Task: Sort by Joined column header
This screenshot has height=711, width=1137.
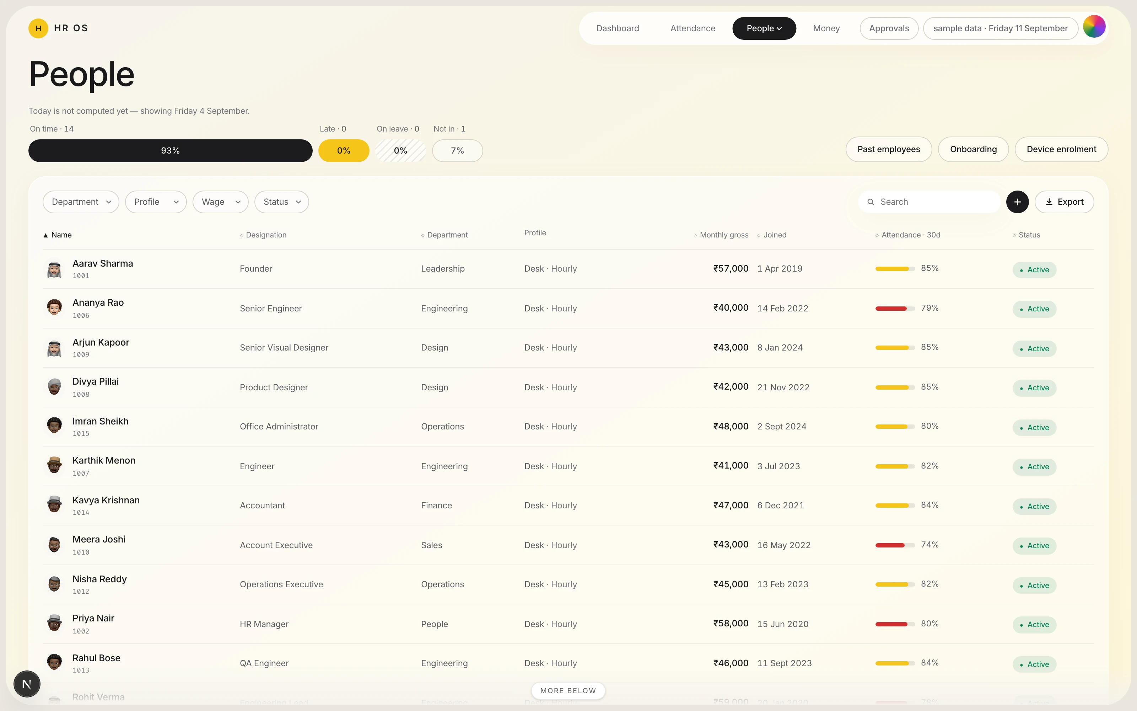Action: [x=772, y=235]
